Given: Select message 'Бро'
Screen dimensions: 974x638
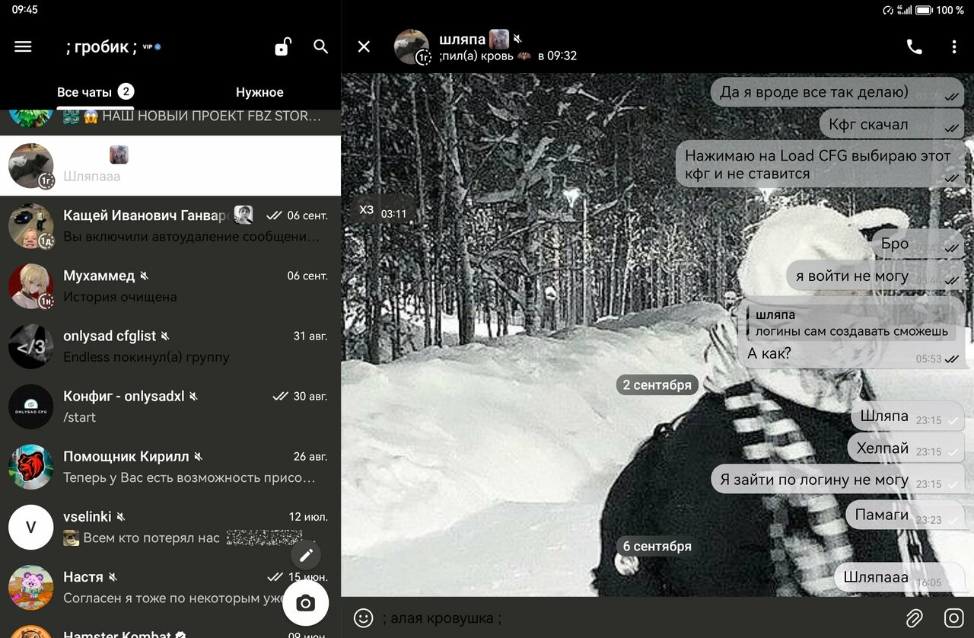Looking at the screenshot, I should coord(918,244).
